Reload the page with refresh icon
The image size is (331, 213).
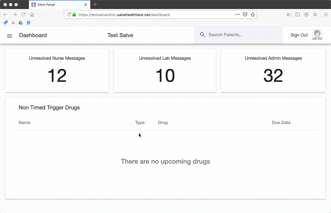23,14
